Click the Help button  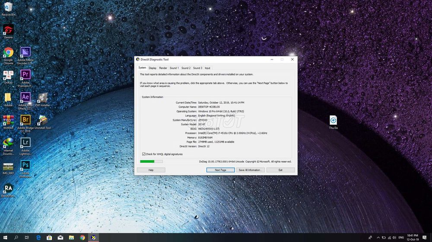coord(151,170)
